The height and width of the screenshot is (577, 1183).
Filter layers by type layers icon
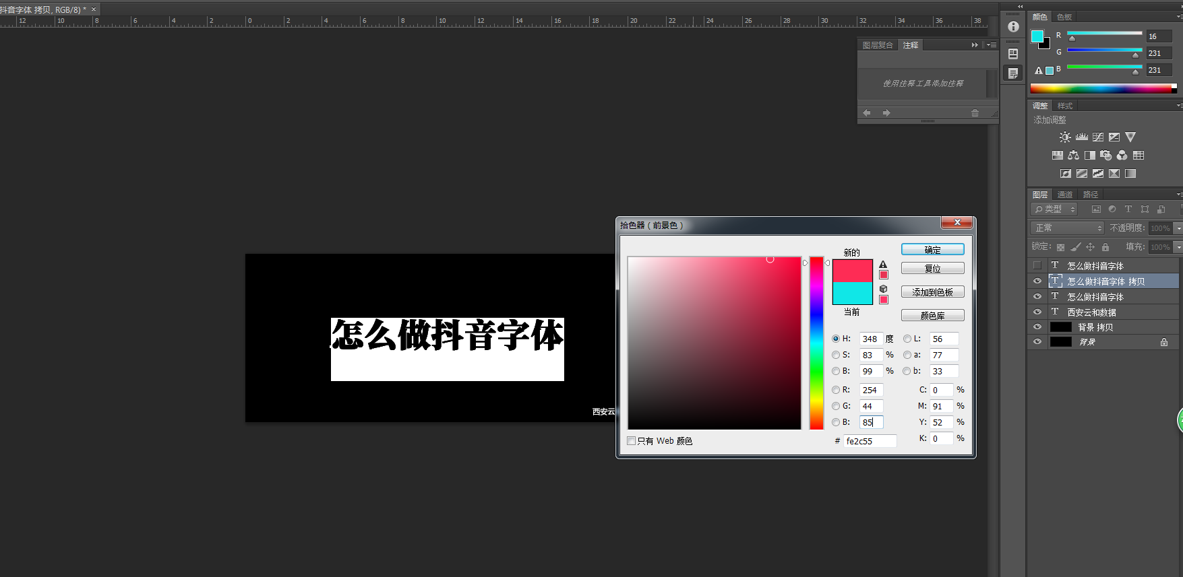(1128, 209)
